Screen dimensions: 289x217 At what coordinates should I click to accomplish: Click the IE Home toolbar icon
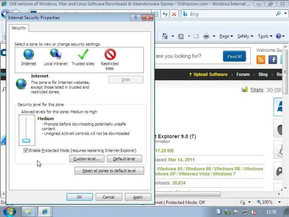pyautogui.click(x=165, y=36)
